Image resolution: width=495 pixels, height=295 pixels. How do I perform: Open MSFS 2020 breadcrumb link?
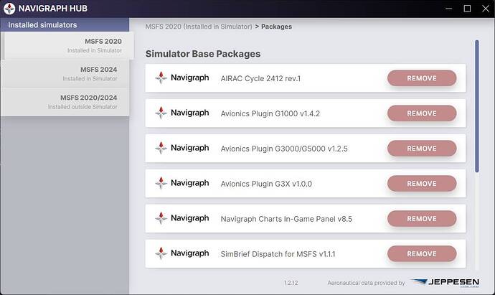click(x=199, y=27)
